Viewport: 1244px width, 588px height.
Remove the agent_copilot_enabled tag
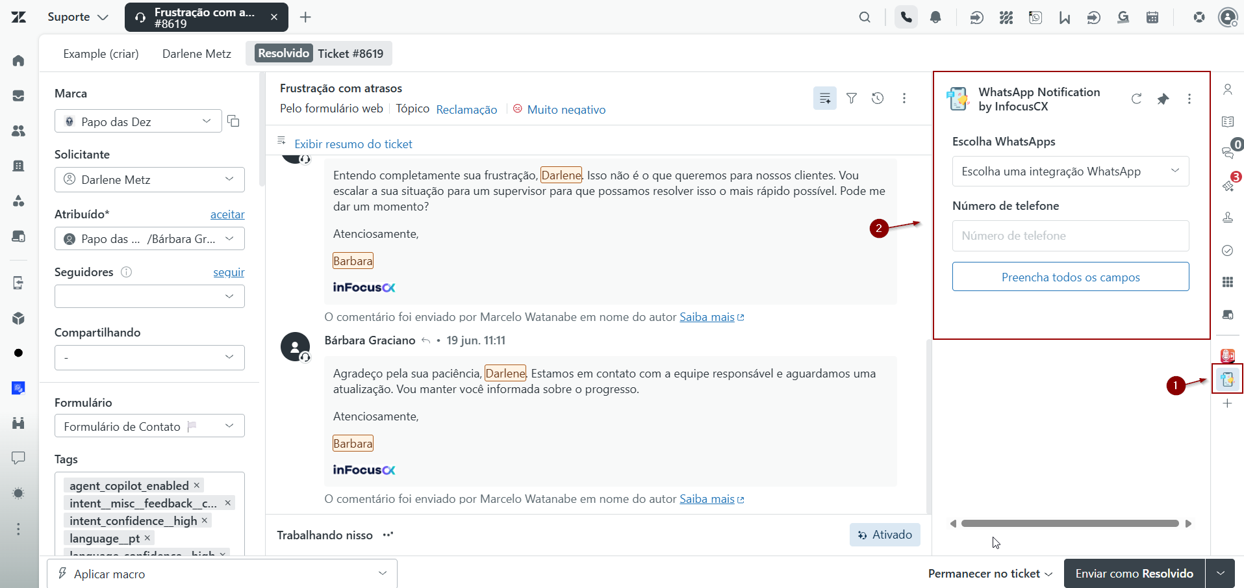(197, 485)
